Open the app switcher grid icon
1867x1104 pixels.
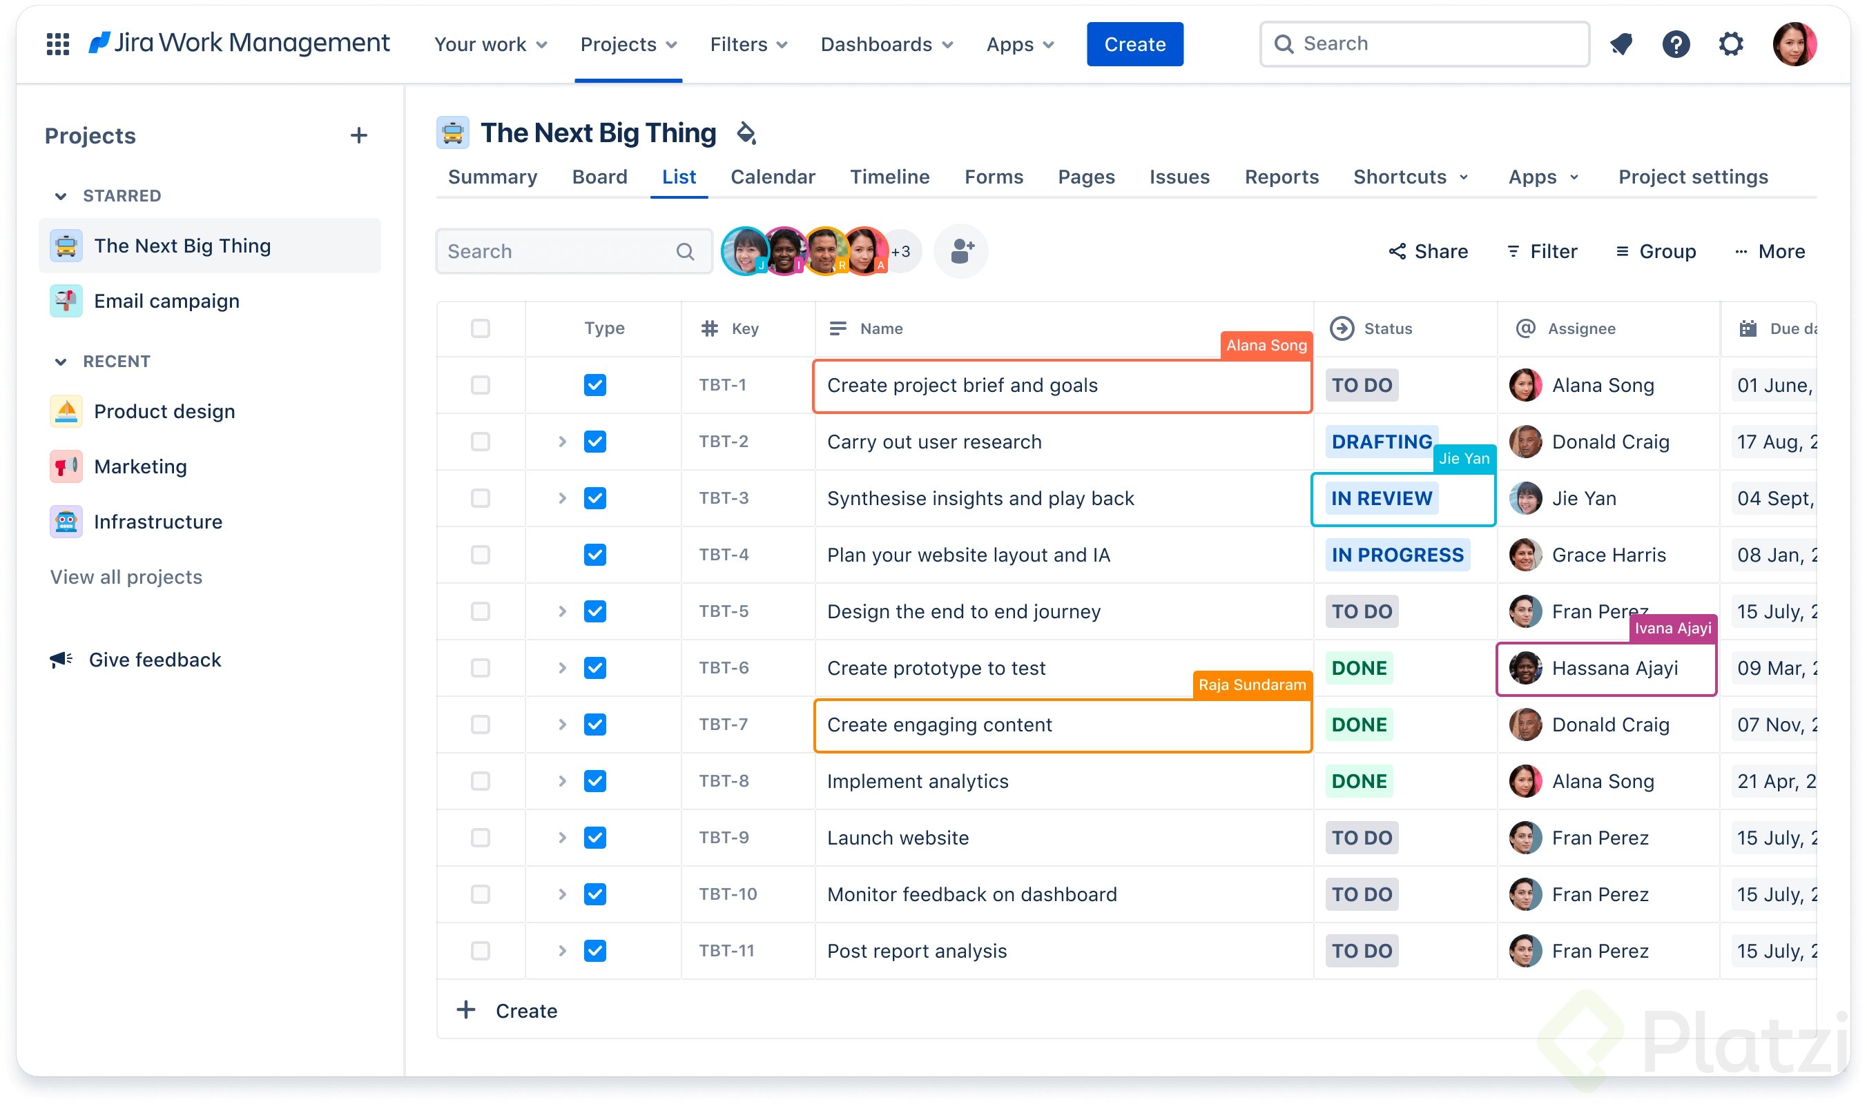tap(57, 43)
